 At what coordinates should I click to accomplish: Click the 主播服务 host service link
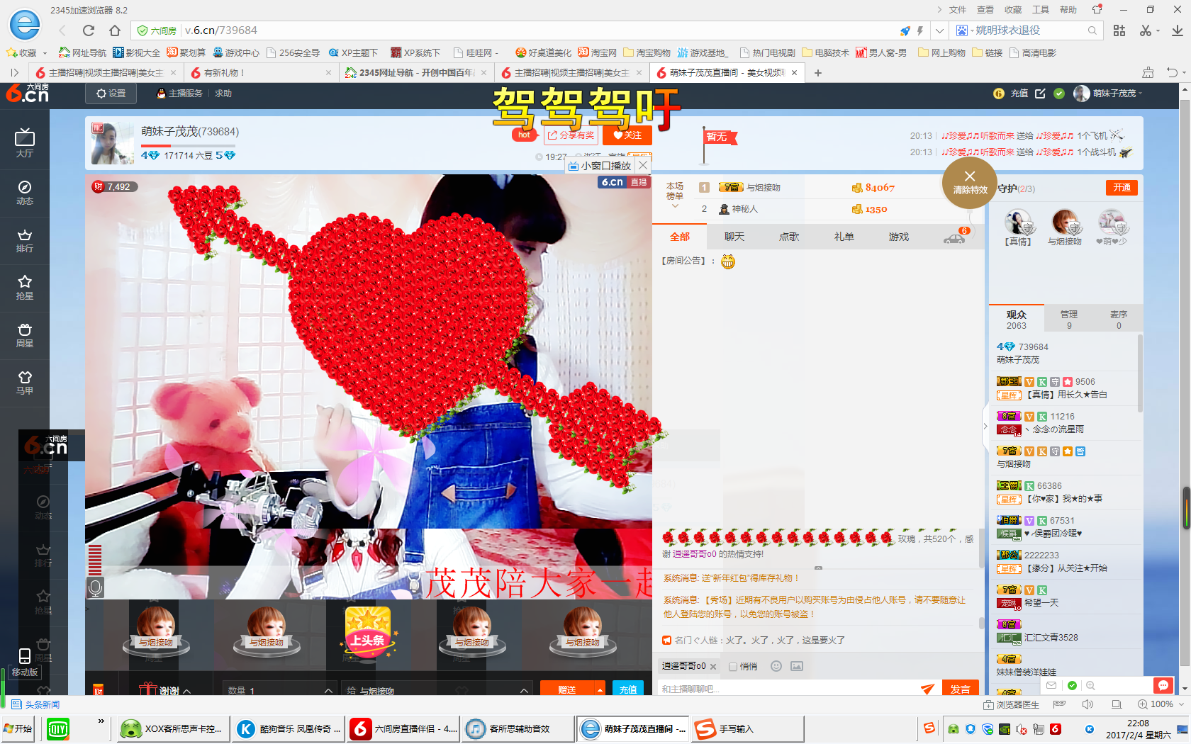point(180,94)
